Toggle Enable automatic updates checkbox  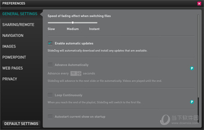pos(50,43)
